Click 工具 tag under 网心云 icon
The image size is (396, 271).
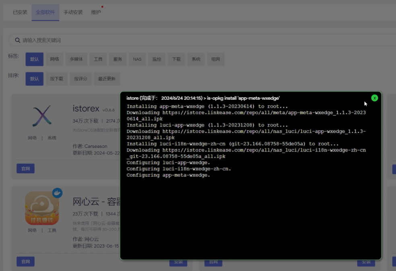point(52,230)
